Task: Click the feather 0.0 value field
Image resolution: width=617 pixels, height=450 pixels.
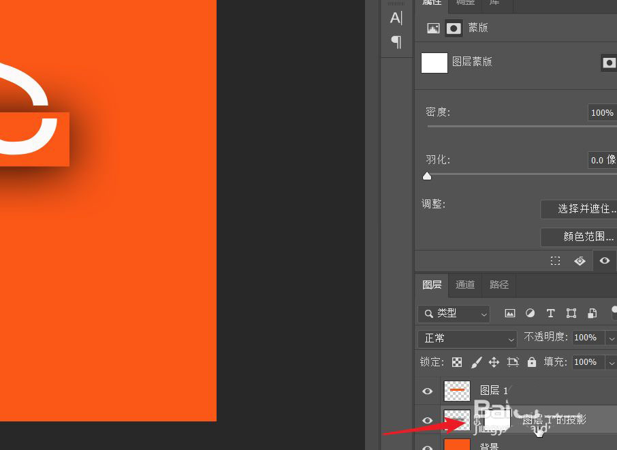Action: click(603, 160)
